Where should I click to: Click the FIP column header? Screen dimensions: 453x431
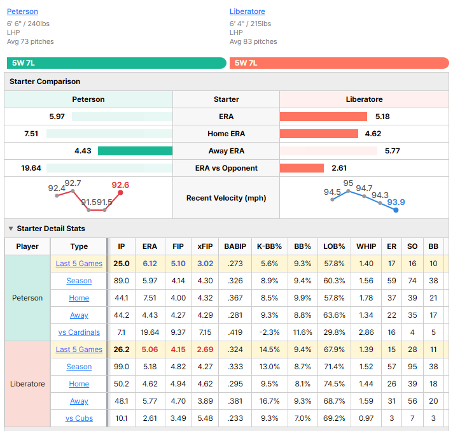[x=178, y=246]
